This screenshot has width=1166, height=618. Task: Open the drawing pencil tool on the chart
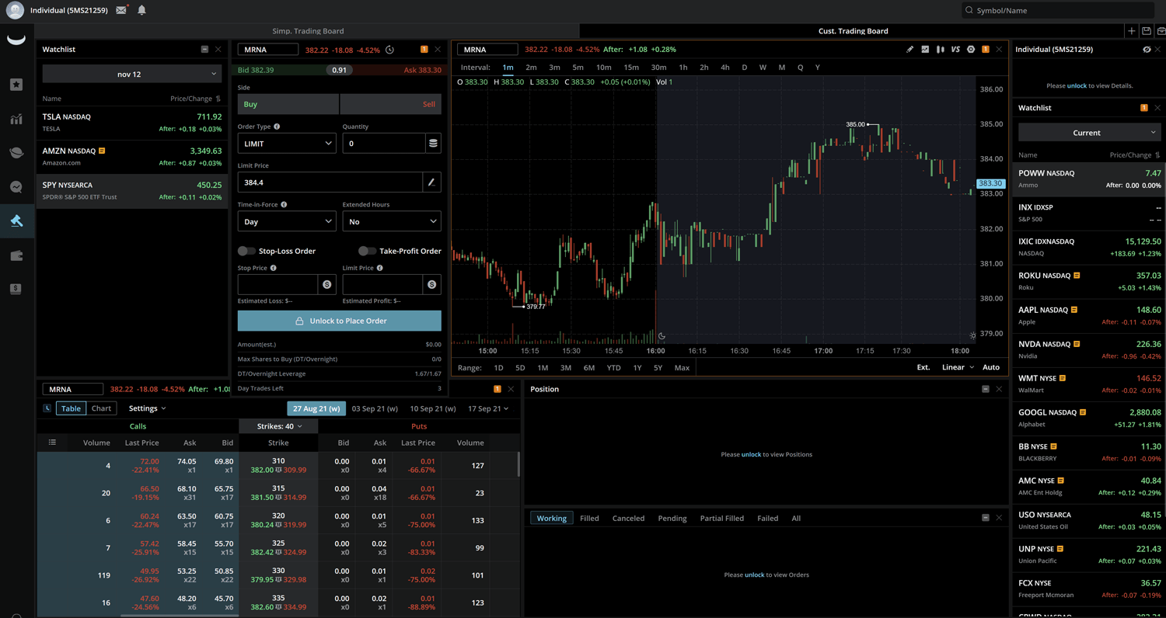pyautogui.click(x=909, y=49)
